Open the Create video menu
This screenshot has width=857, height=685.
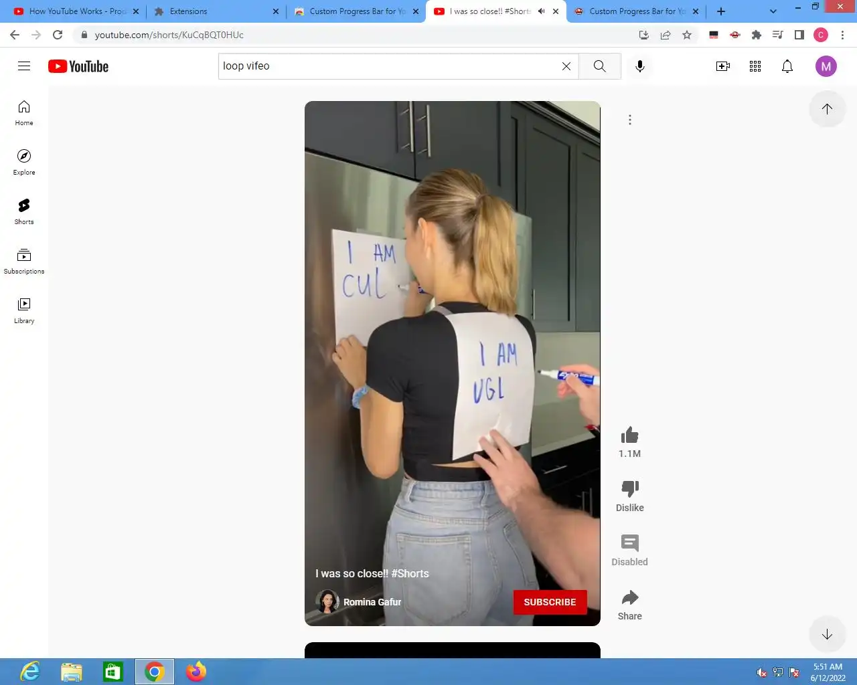723,66
